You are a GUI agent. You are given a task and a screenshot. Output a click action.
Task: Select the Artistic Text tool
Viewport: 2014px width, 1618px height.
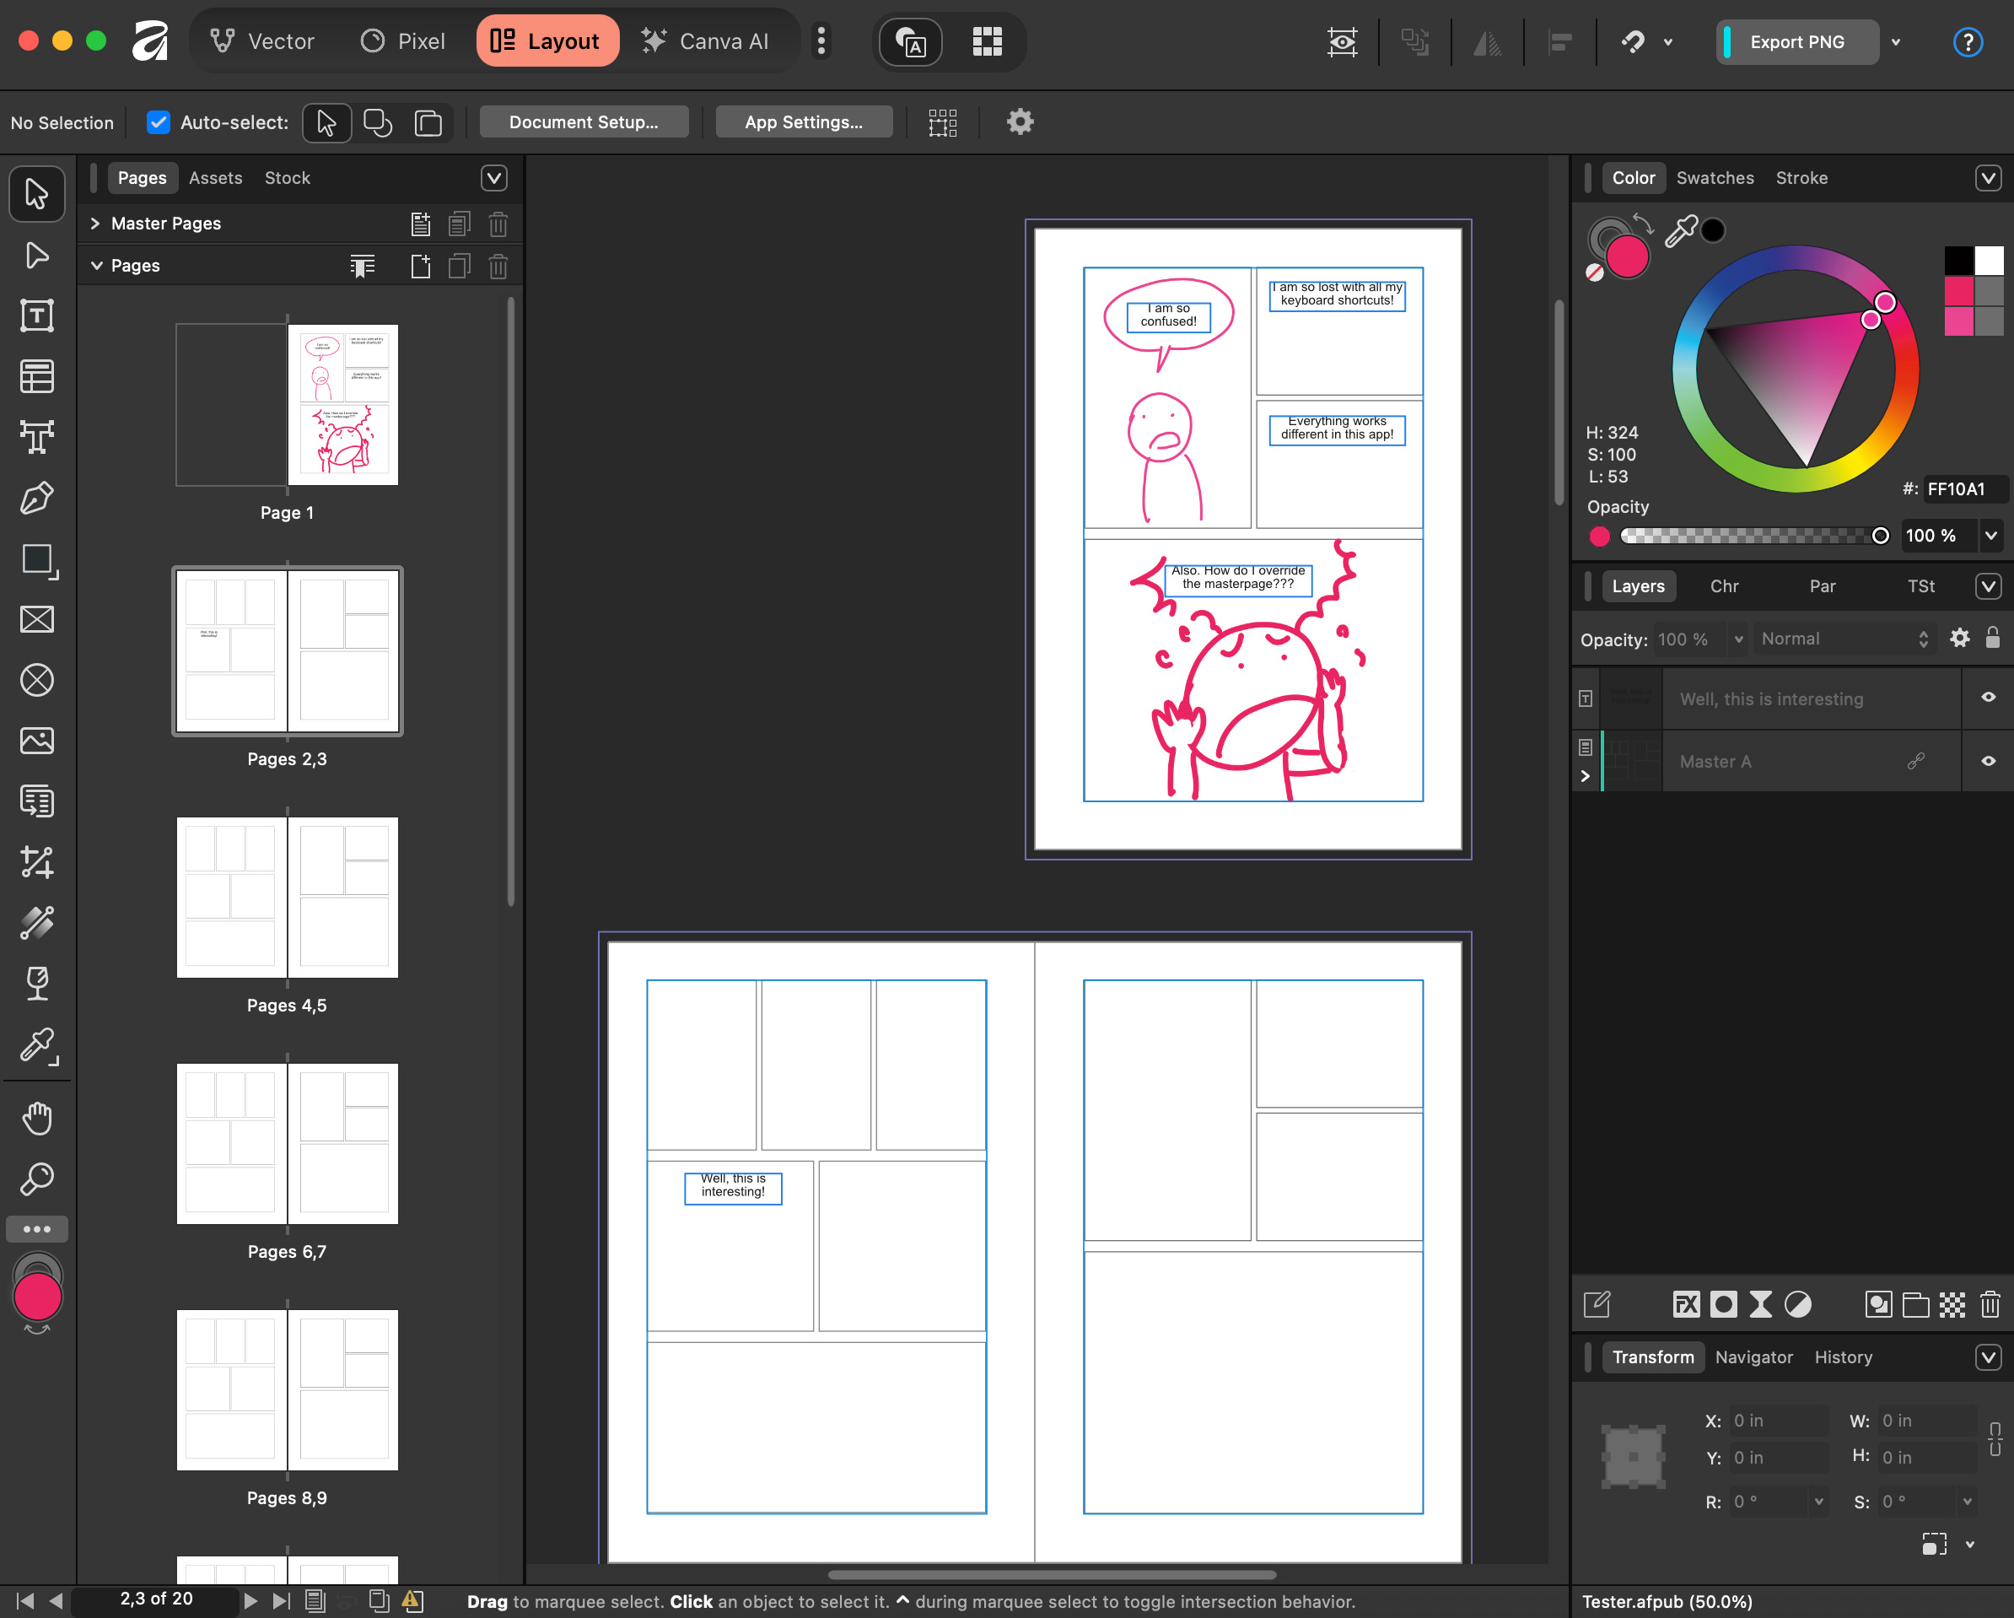[36, 437]
